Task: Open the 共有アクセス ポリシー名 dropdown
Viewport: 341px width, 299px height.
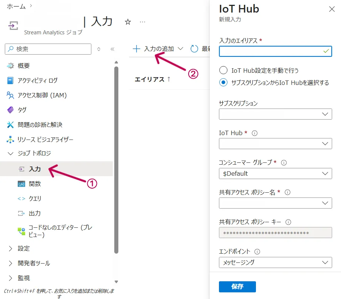Action: 275,203
